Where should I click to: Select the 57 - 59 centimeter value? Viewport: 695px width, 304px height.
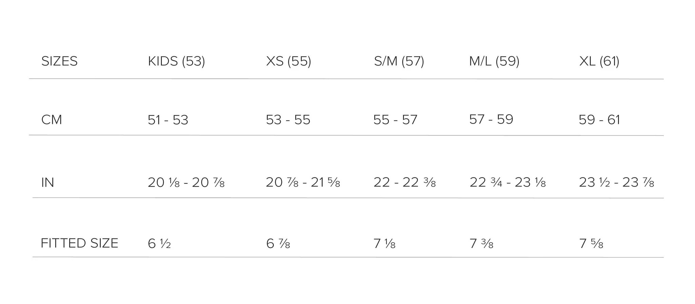coord(491,119)
